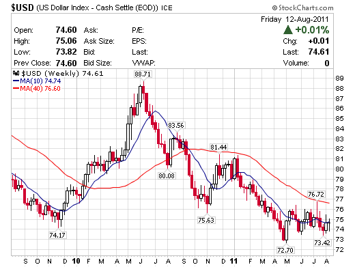Click the 74.17 low price label
This screenshot has height=267, width=355.
(x=57, y=235)
